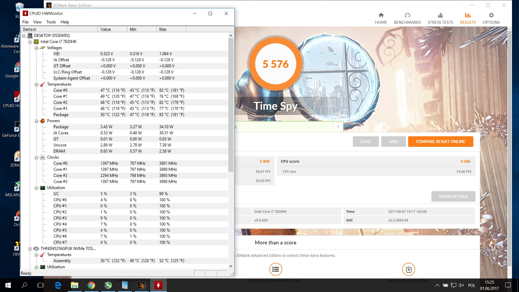Open the STRESS TESTS chart icon
Viewport: 519px width, 292px height.
coord(440,15)
